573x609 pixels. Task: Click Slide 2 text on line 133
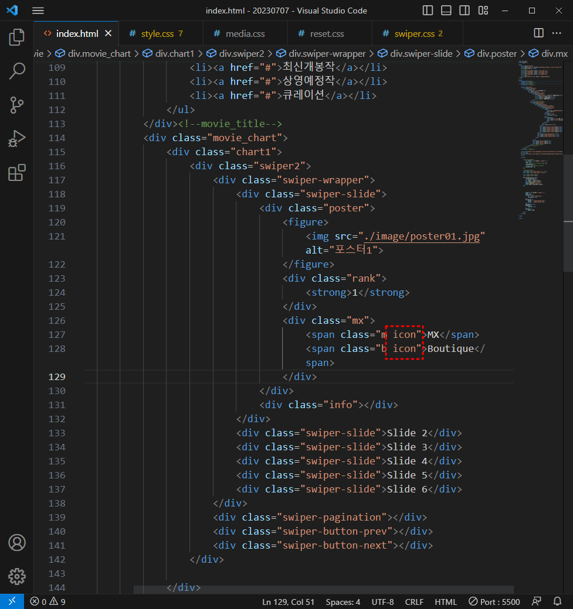point(407,433)
